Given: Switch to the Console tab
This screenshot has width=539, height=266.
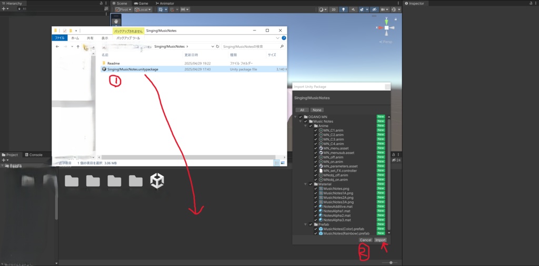Looking at the screenshot, I should click(x=33, y=155).
